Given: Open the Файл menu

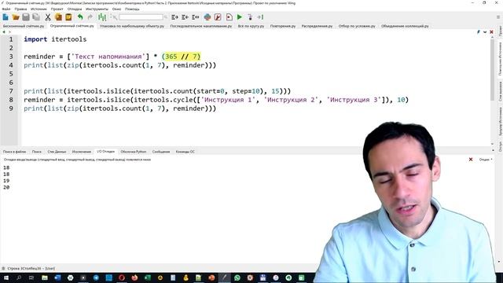Looking at the screenshot, I should 6,9.
